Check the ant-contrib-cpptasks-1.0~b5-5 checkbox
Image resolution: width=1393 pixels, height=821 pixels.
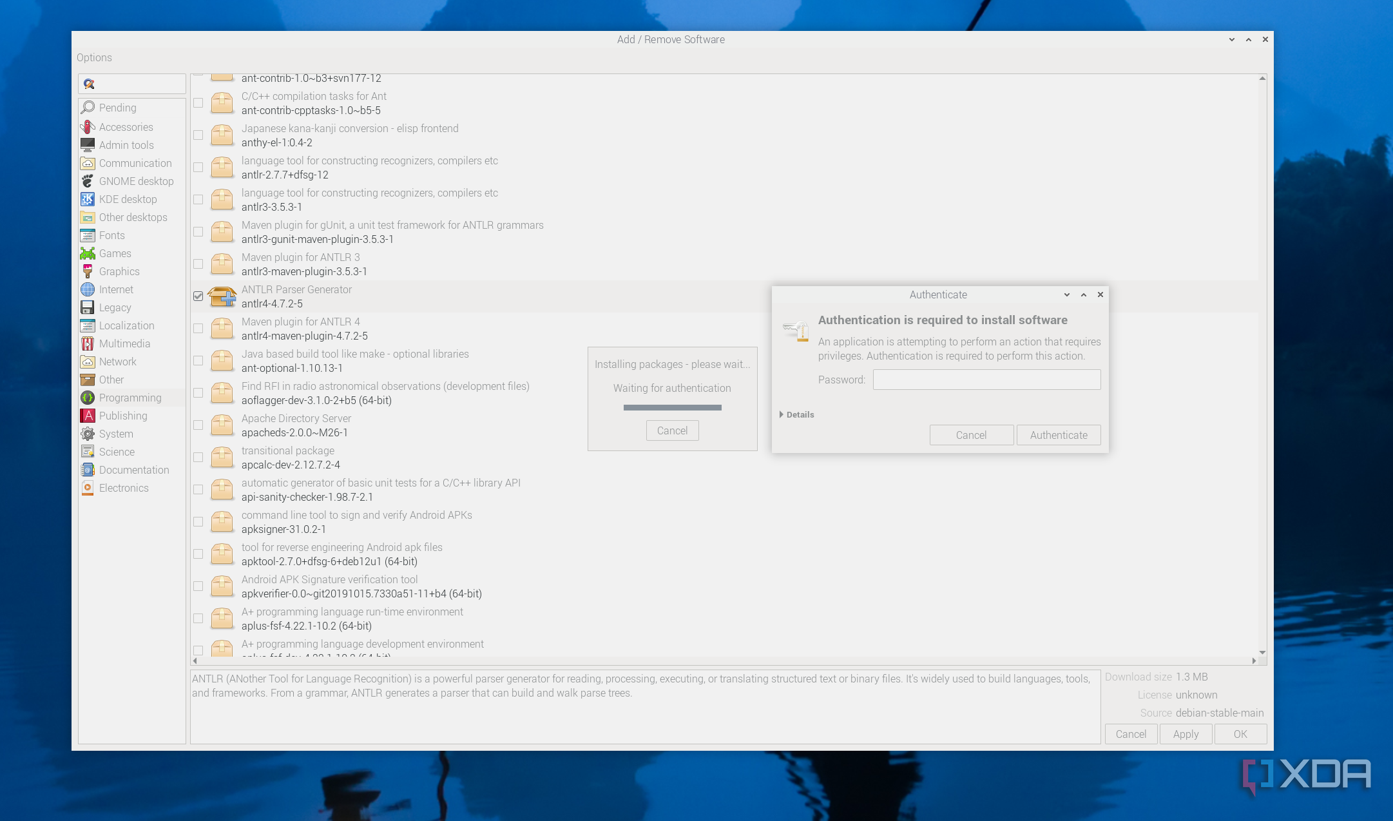pyautogui.click(x=198, y=103)
